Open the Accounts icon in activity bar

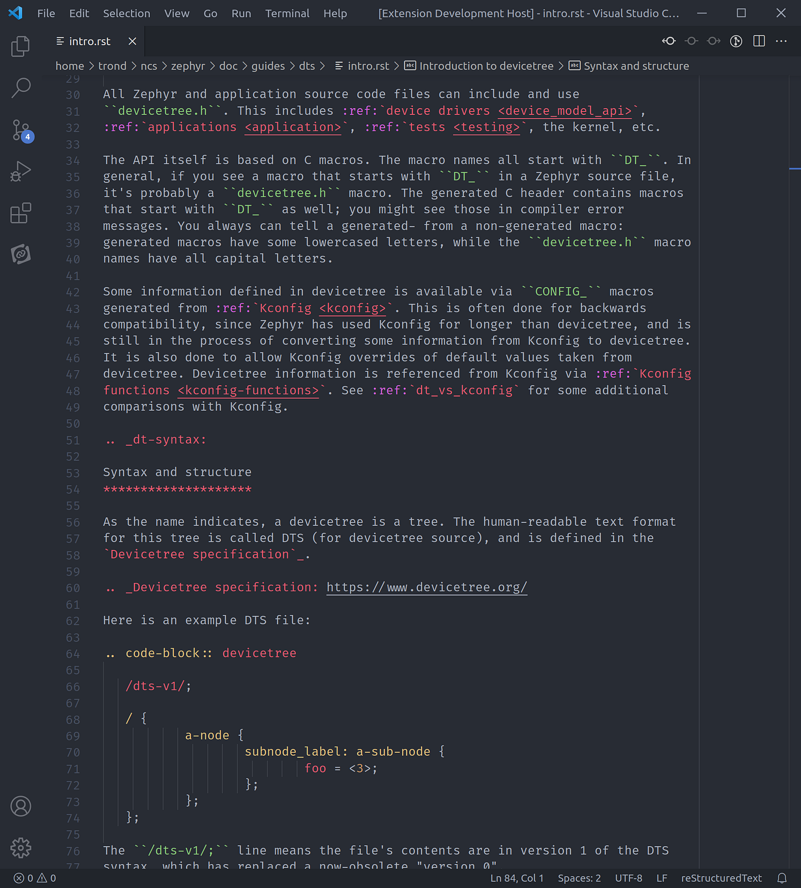tap(21, 806)
